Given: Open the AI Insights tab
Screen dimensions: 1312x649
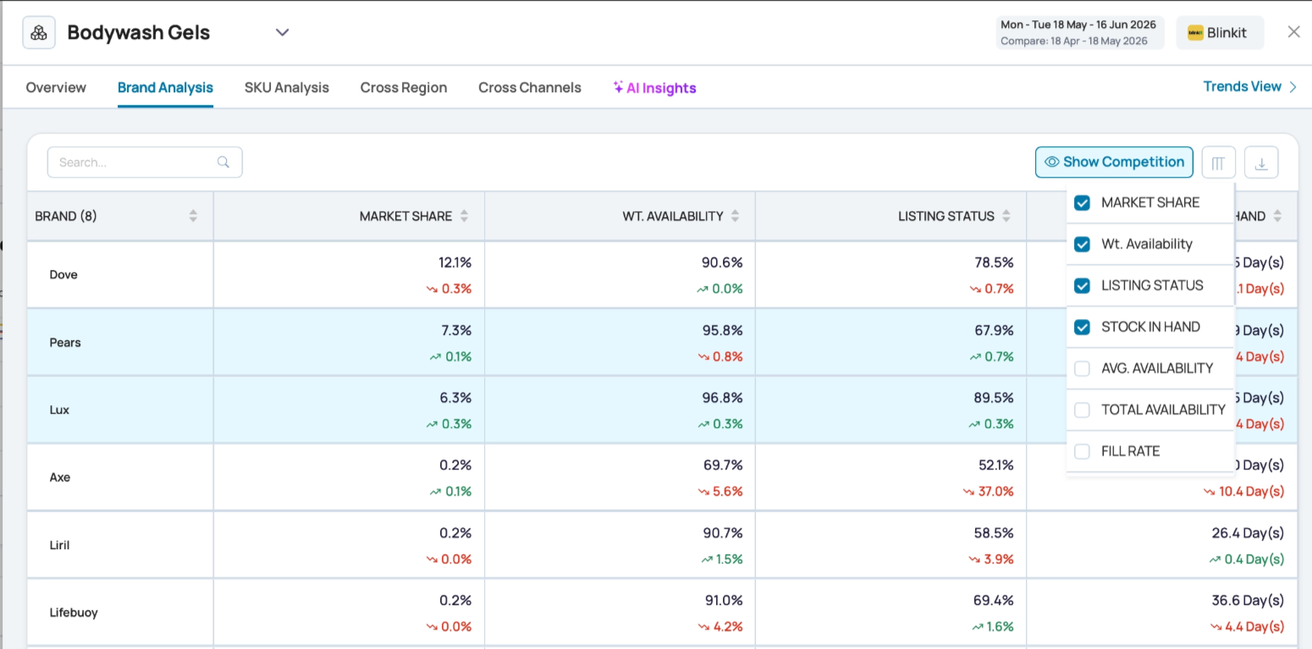Looking at the screenshot, I should click(654, 88).
